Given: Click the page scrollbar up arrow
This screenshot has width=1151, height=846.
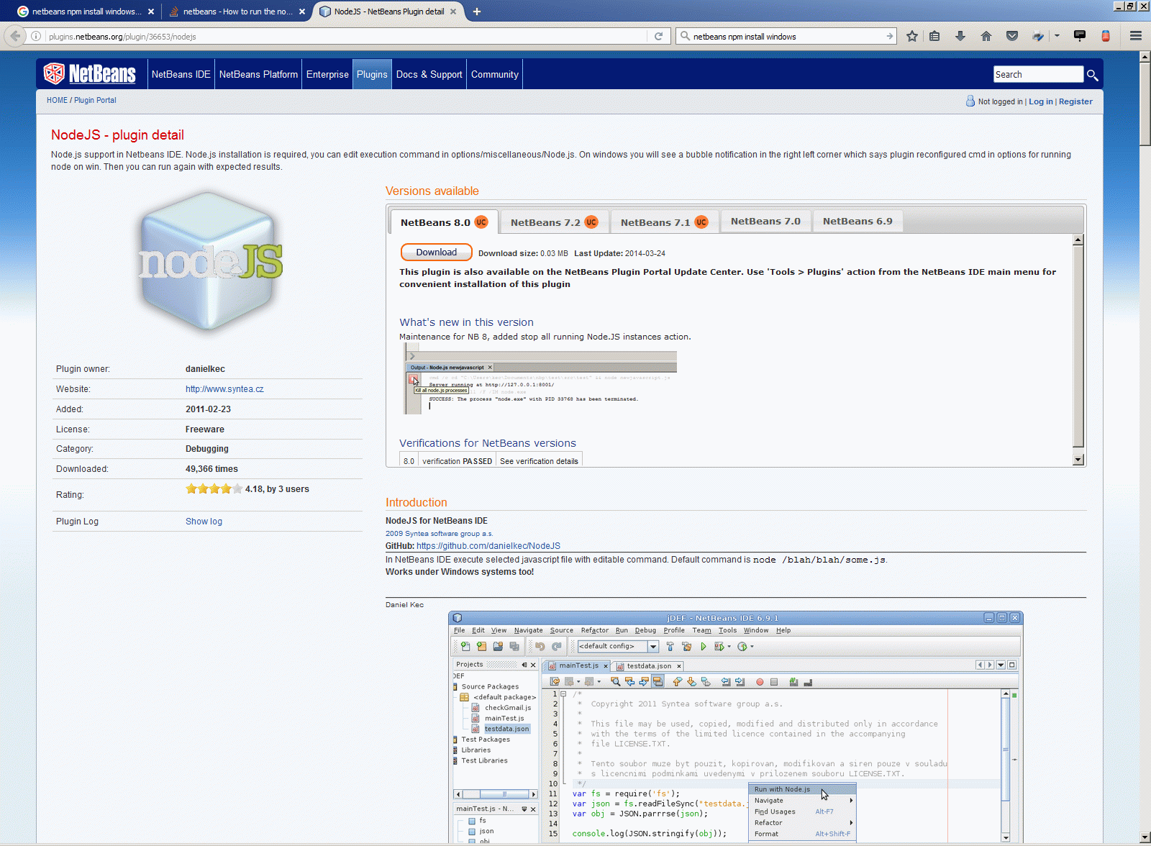Looking at the screenshot, I should 1145,57.
